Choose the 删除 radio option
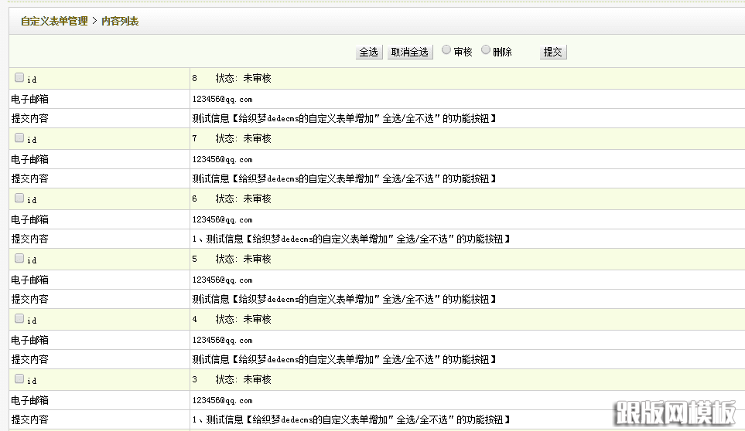Screen dimensions: 745x431 (486, 50)
